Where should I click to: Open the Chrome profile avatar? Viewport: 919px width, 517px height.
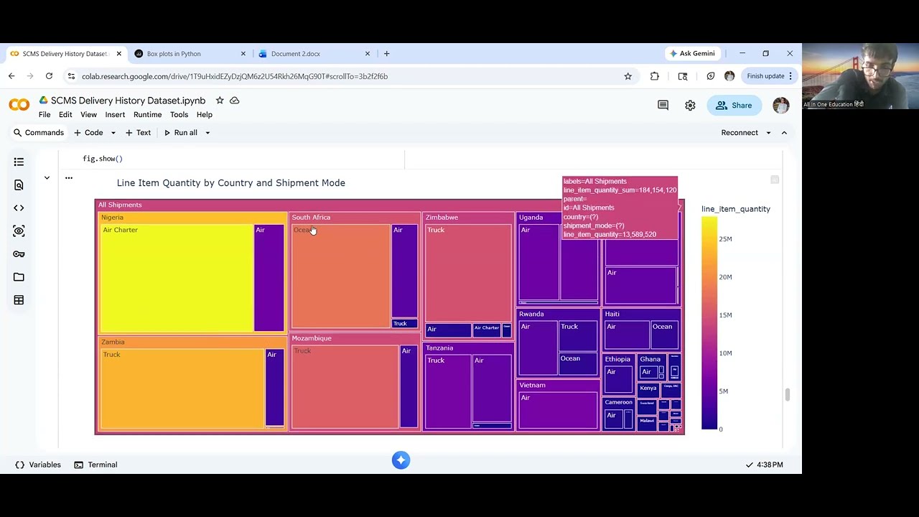pos(729,76)
